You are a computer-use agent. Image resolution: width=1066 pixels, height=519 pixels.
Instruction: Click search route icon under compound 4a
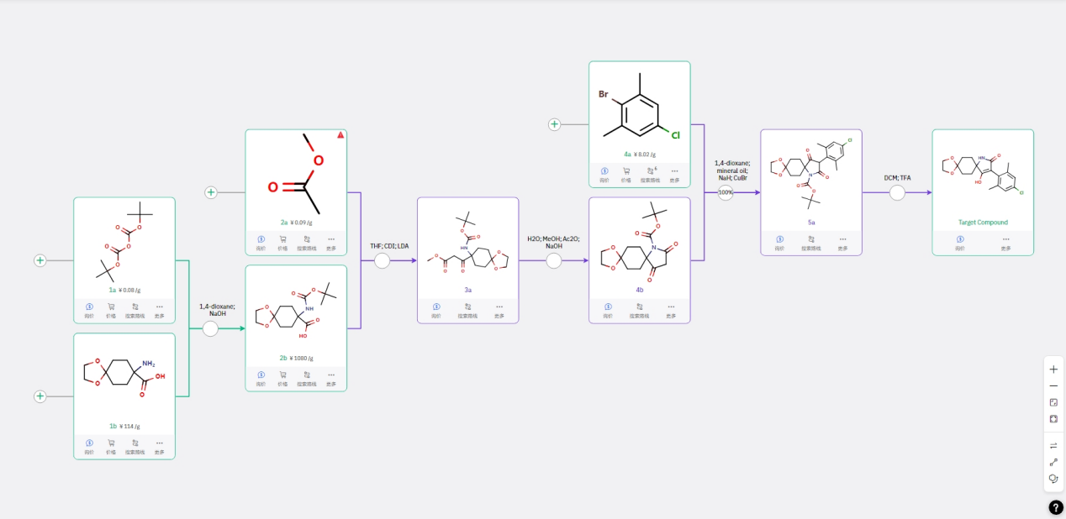(648, 171)
